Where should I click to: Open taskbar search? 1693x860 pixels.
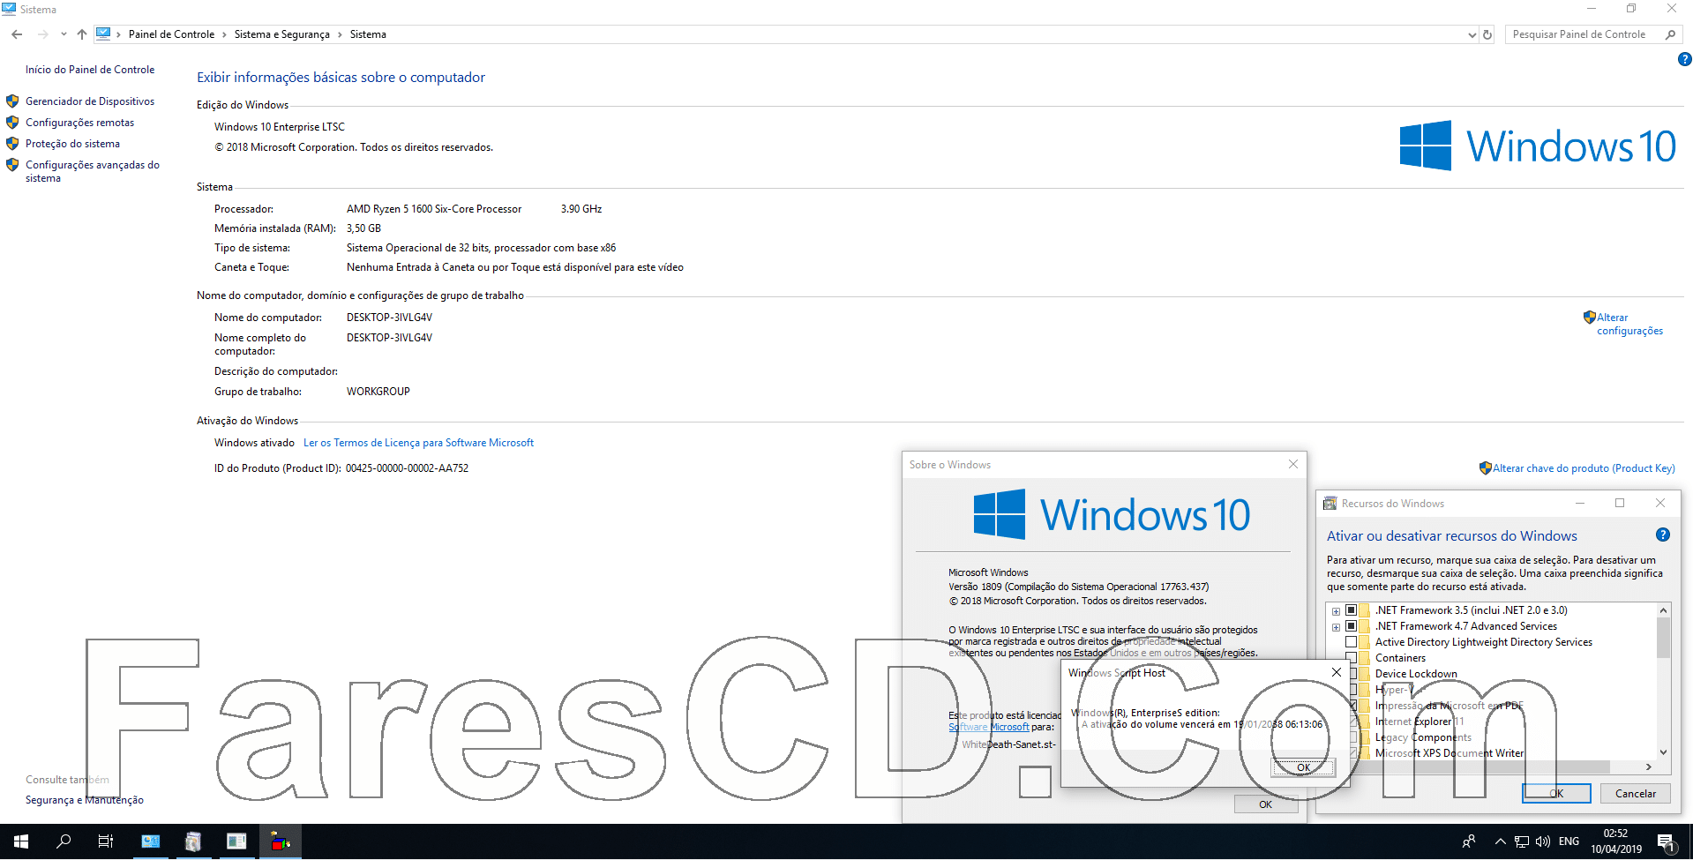64,841
